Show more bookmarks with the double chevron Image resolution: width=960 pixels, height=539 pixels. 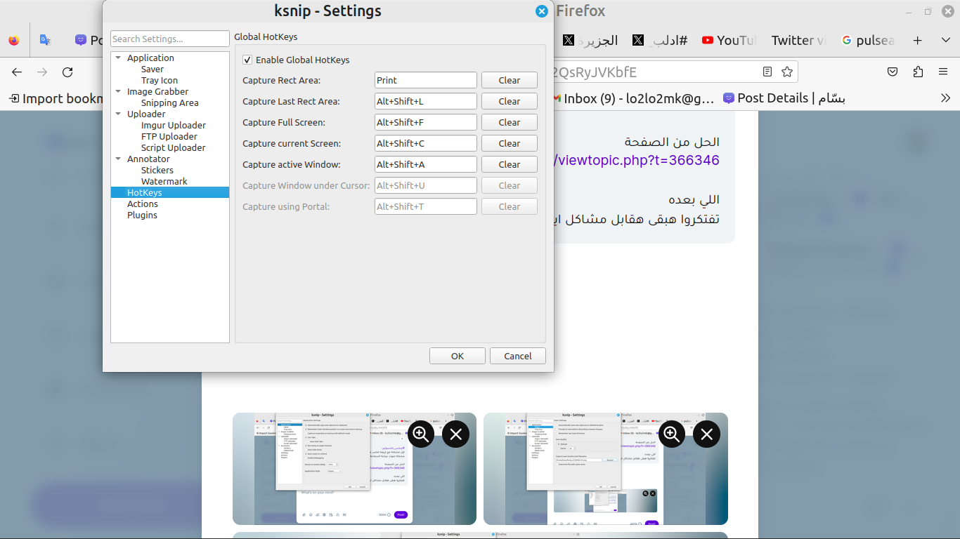point(946,98)
